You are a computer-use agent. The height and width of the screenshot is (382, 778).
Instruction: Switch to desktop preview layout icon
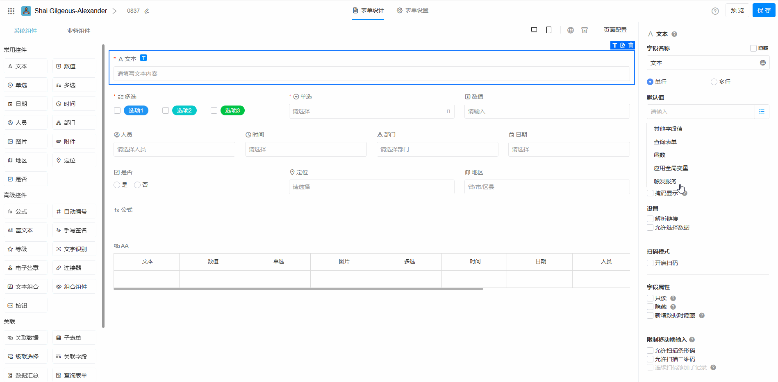534,30
